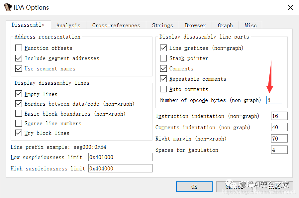Click the Low suspiciousness limit field
299x198 pixels.
tap(120, 157)
